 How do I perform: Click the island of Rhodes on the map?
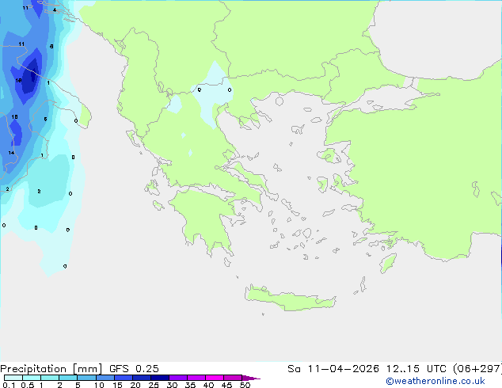click(x=388, y=263)
